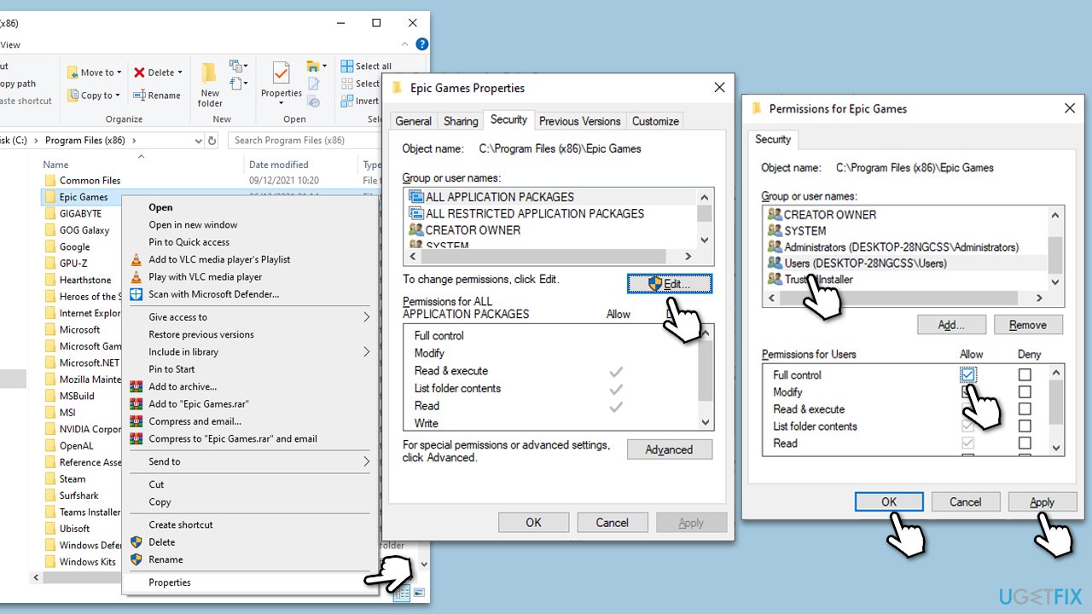1092x614 pixels.
Task: Tick the Deny checkbox for Full control
Action: [x=1025, y=374]
